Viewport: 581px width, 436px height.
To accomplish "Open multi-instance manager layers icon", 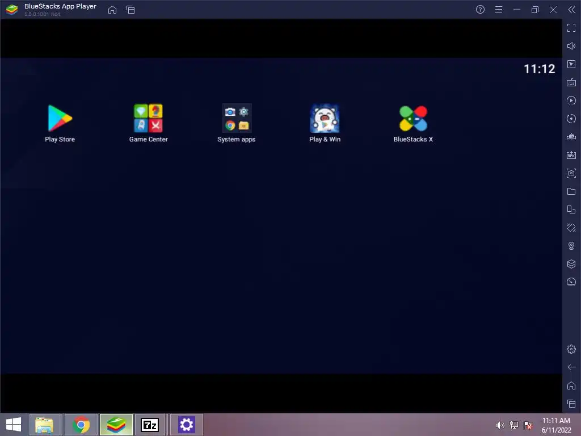I will click(571, 264).
